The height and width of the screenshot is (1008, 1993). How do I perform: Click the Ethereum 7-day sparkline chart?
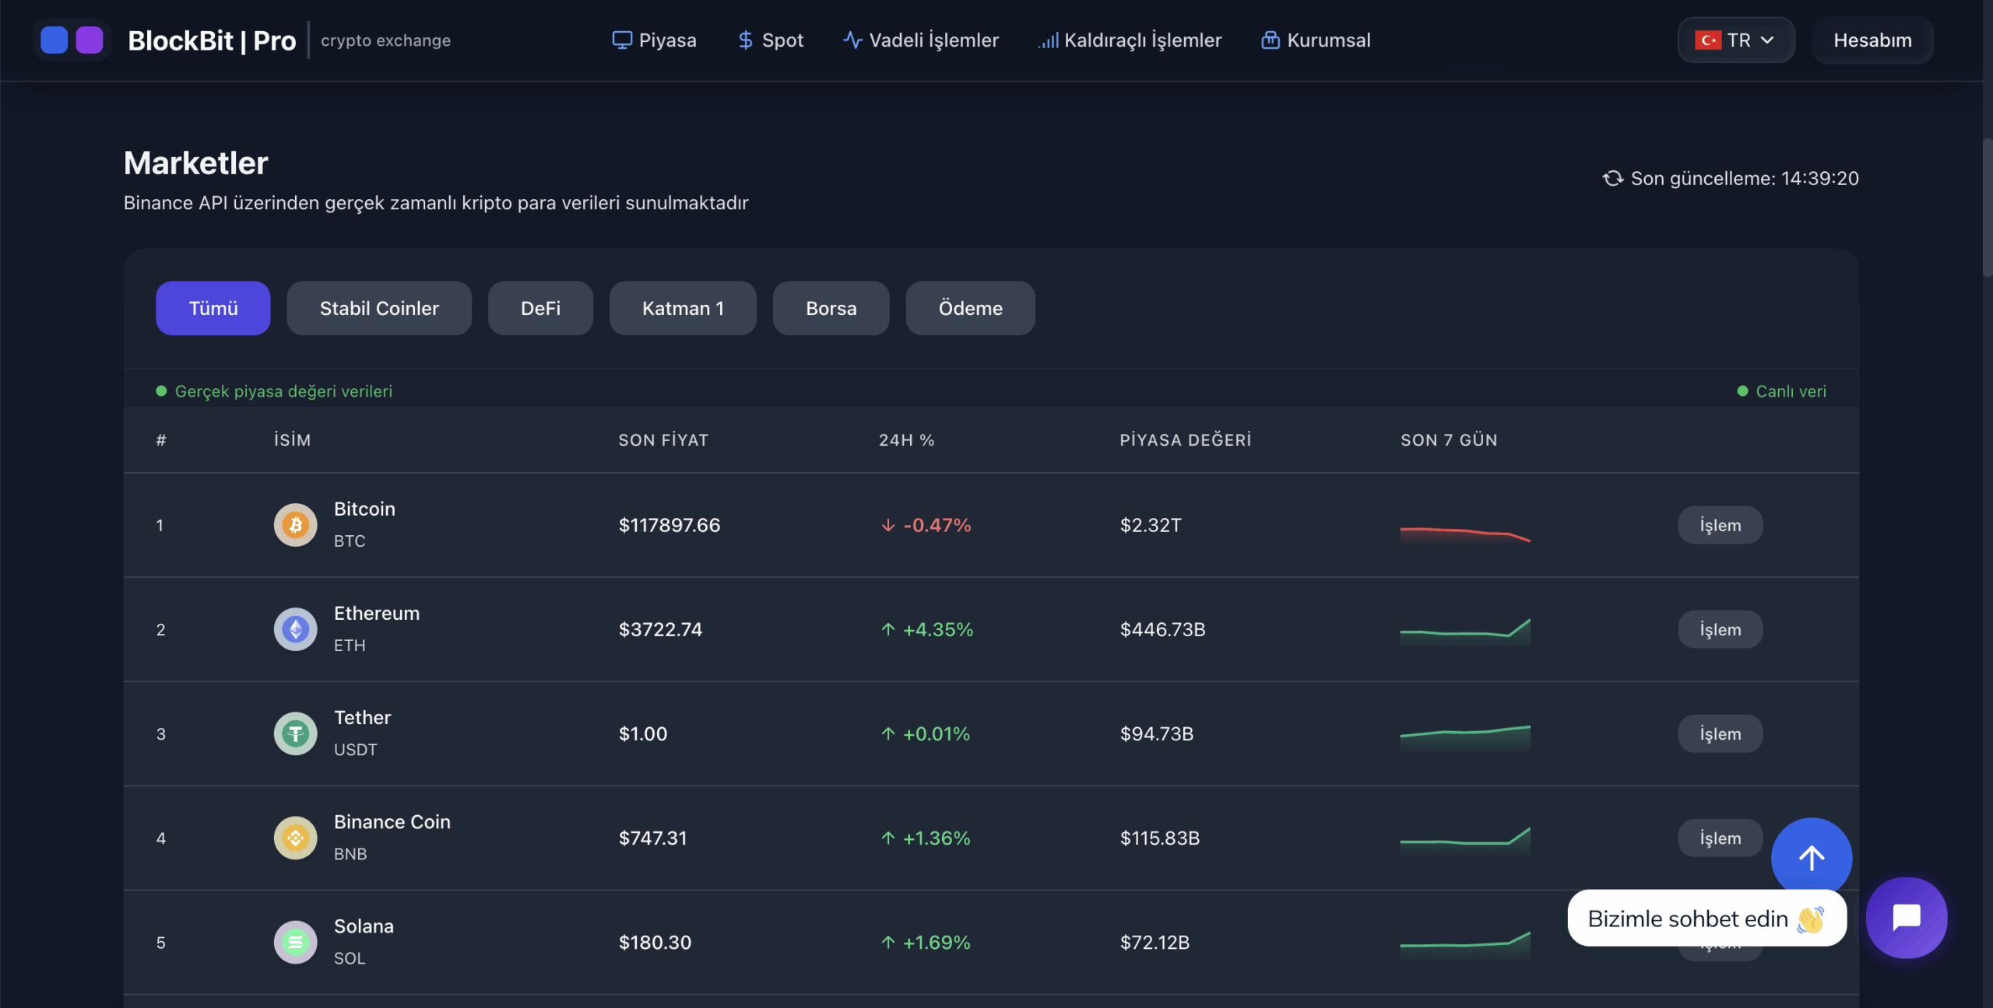point(1465,632)
